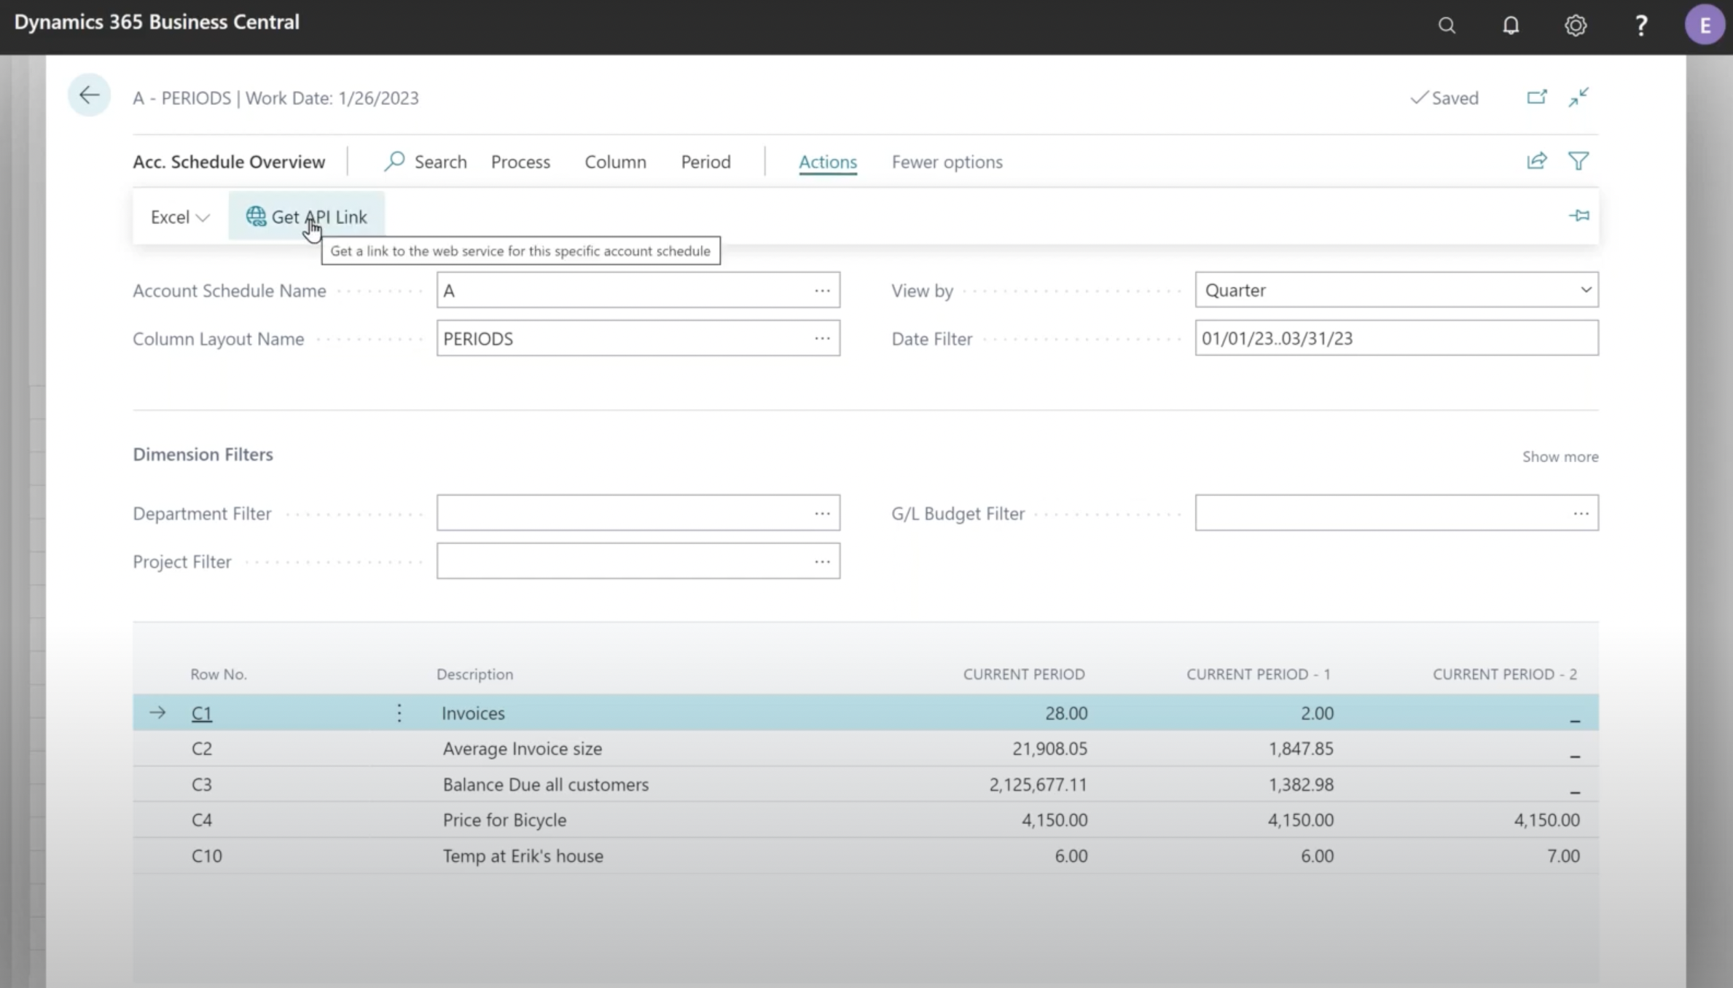Image resolution: width=1733 pixels, height=988 pixels.
Task: Open user account avatar E
Action: [x=1705, y=26]
